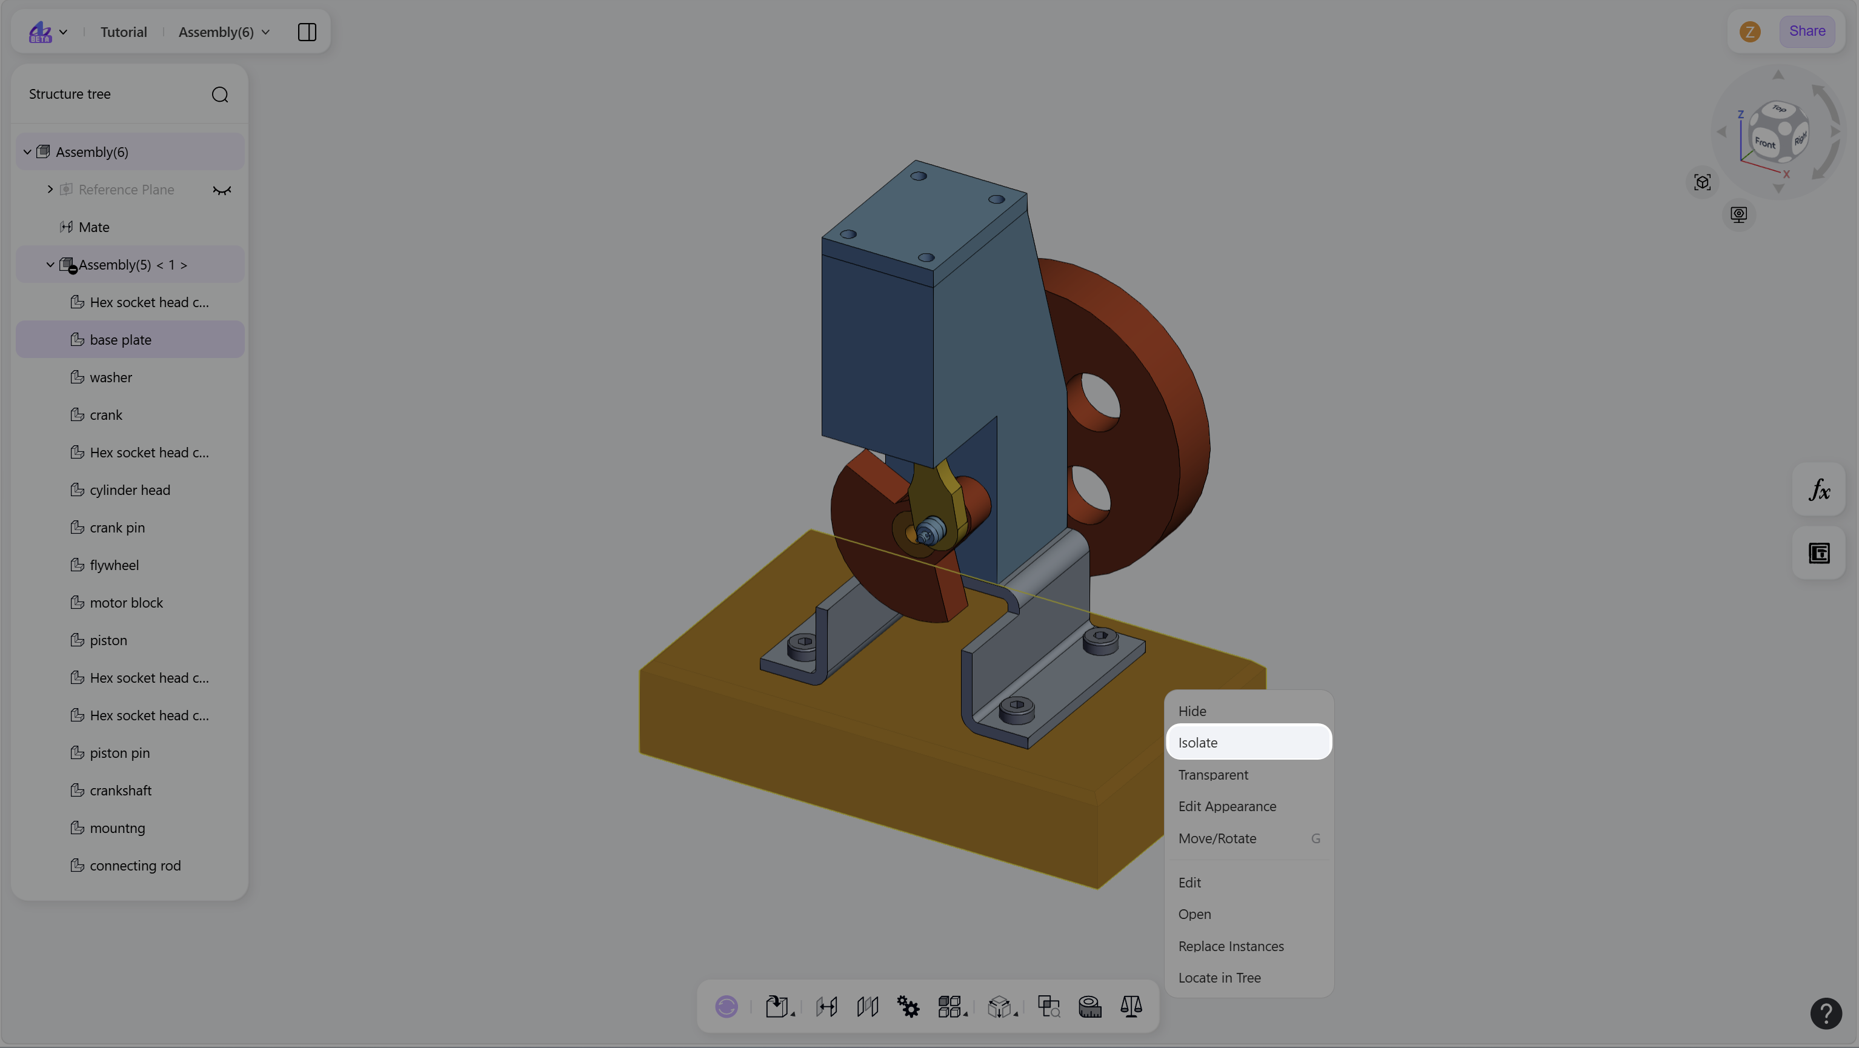Choose Hide from the context menu
This screenshot has height=1048, width=1859.
[1248, 711]
